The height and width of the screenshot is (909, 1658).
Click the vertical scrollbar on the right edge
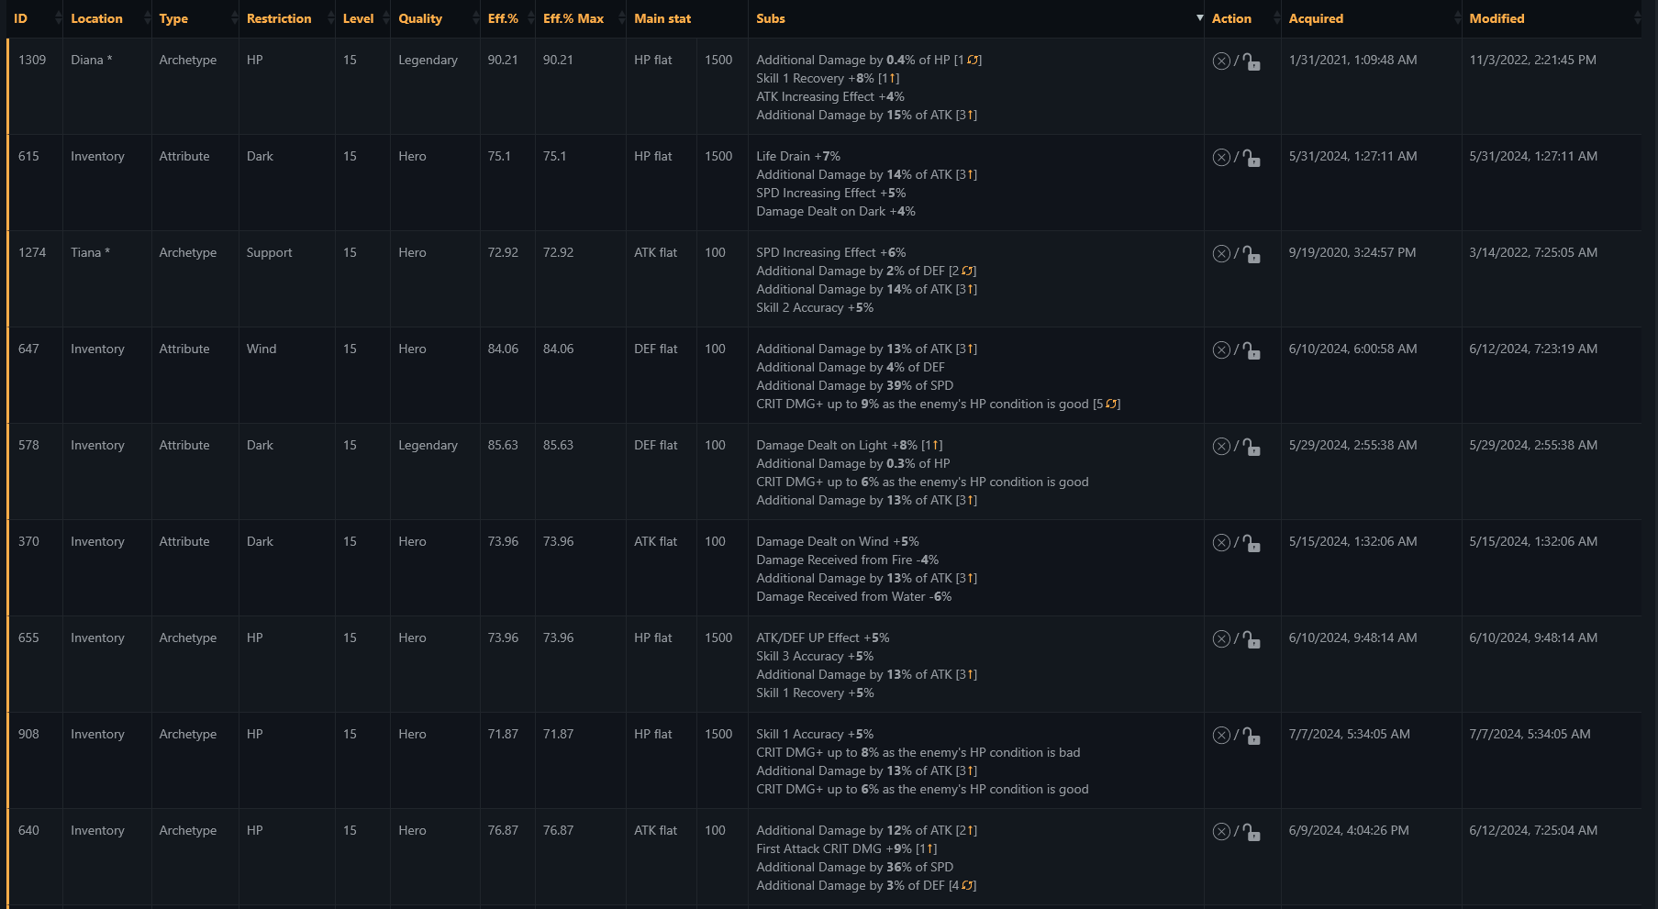1651,454
